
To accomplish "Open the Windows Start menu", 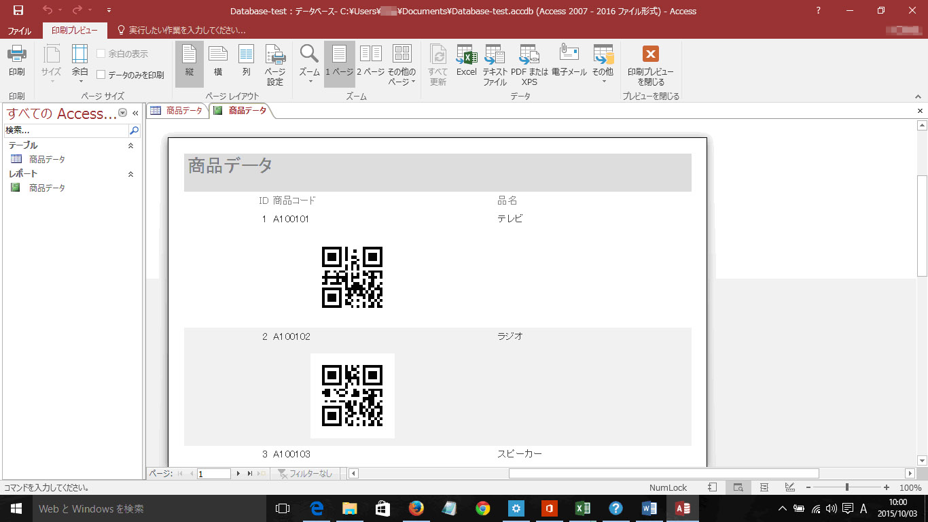I will click(x=15, y=508).
